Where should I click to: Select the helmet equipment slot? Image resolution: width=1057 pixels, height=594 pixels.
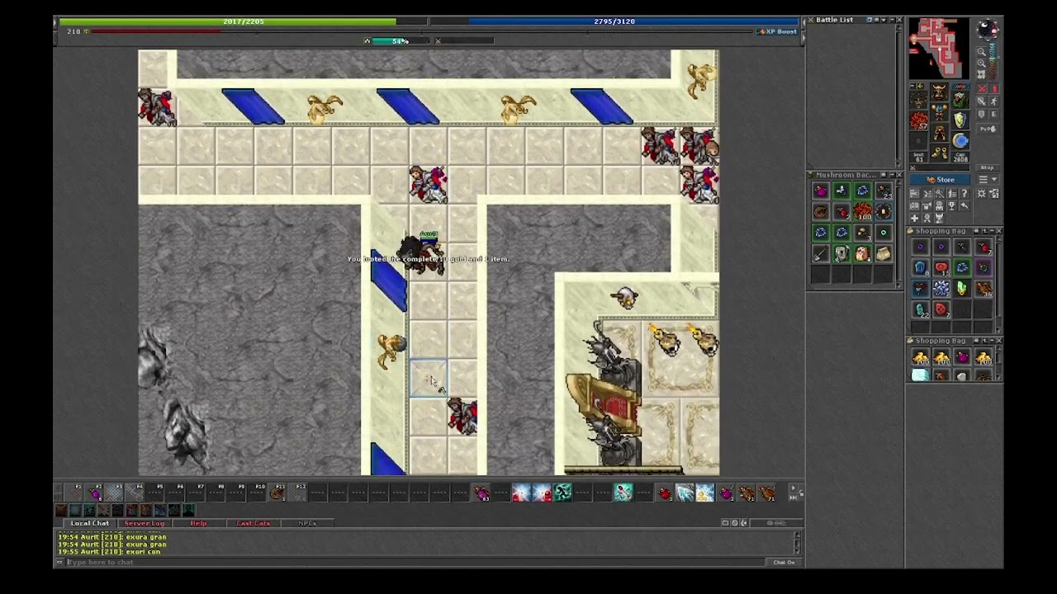940,92
